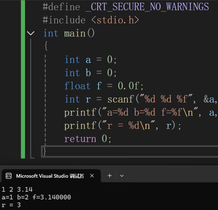Open a new terminal tab with plus
218x210 pixels.
coord(110,176)
